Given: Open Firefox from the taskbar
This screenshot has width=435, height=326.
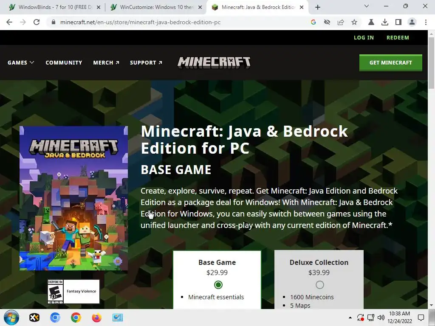Looking at the screenshot, I should (97, 318).
